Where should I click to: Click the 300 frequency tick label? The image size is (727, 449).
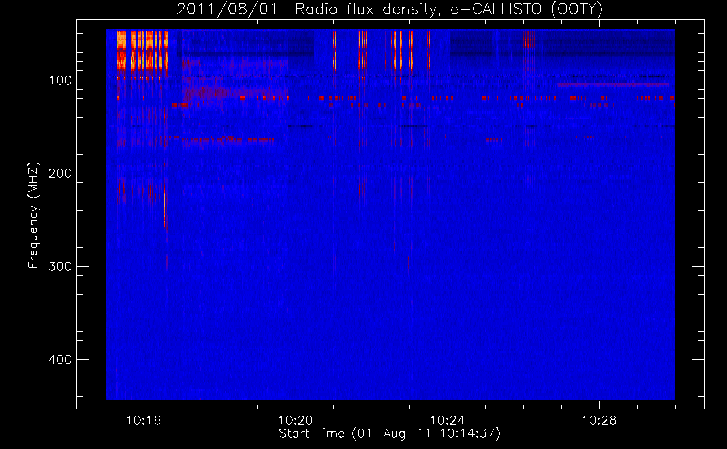[x=60, y=267]
